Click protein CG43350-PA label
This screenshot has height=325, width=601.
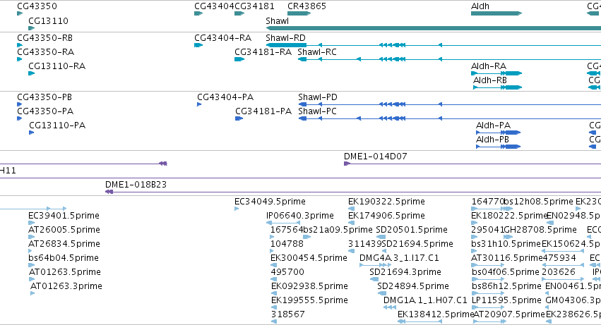click(45, 111)
